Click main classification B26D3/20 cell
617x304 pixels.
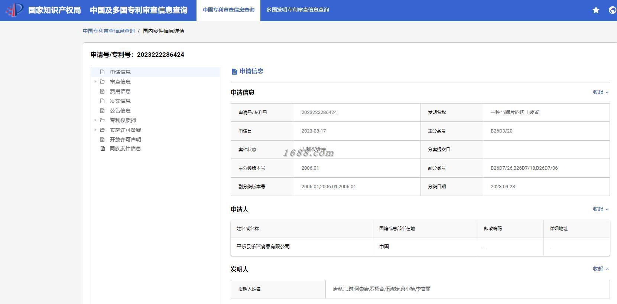pos(546,131)
